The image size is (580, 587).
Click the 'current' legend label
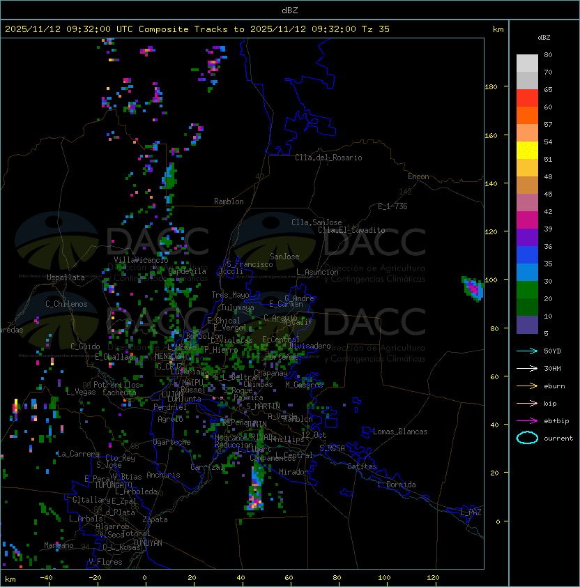coord(558,439)
